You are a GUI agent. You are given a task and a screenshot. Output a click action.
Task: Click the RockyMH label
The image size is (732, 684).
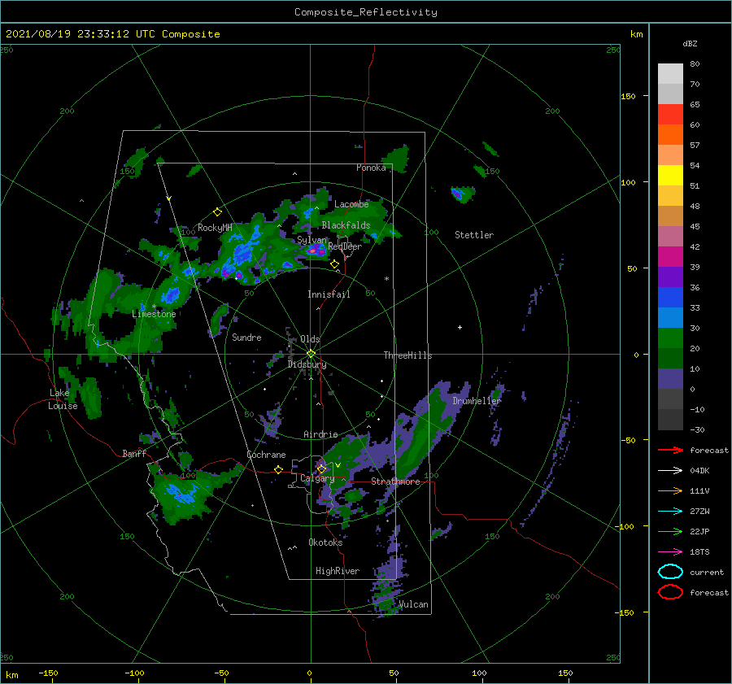click(215, 228)
